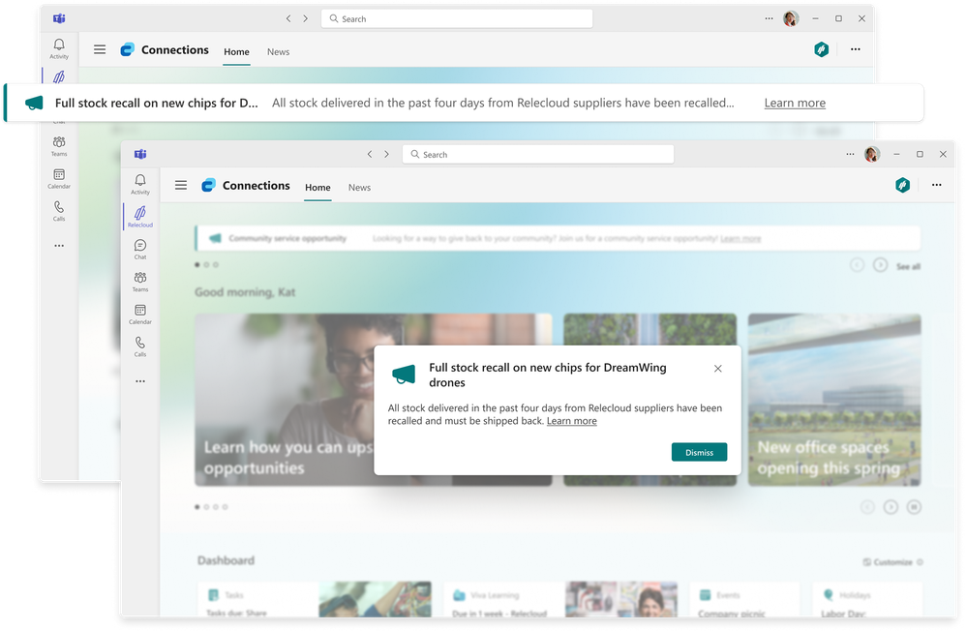Viewport: 967px width, 631px height.
Task: Open Calls in the front window sidebar
Action: pos(140,346)
